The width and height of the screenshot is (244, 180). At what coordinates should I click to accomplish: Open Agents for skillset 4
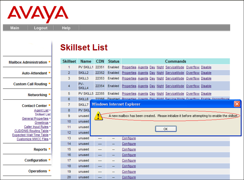143,86
